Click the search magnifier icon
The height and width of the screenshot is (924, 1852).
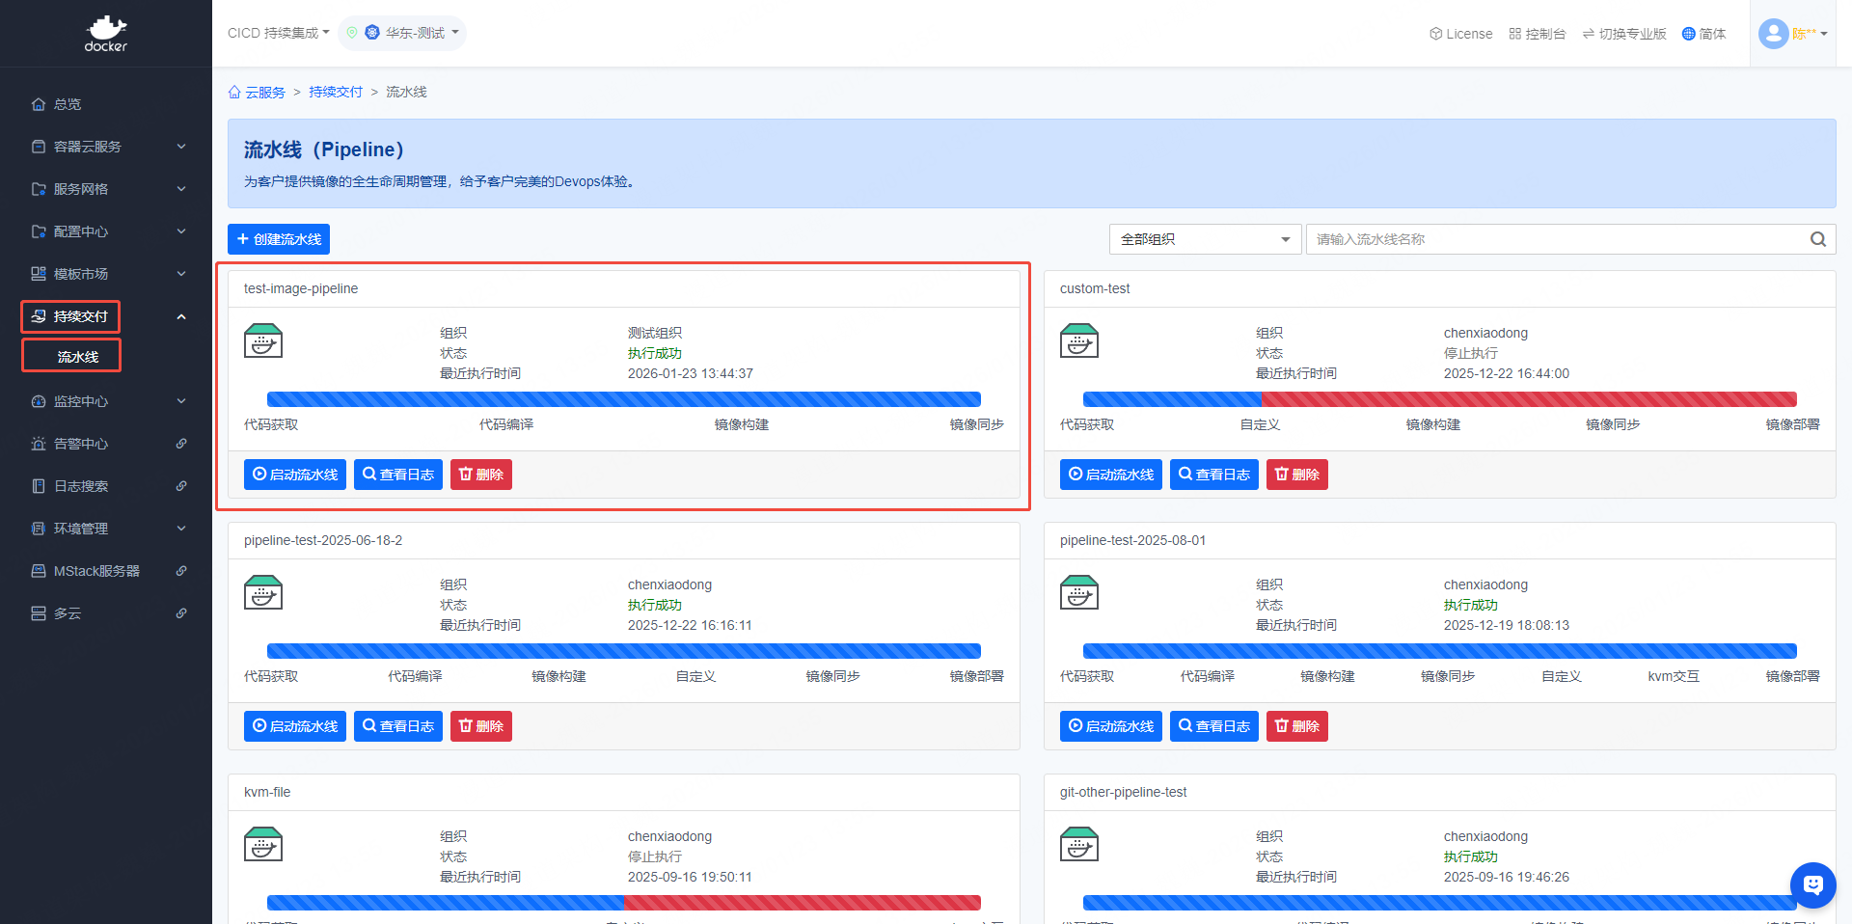pyautogui.click(x=1817, y=239)
